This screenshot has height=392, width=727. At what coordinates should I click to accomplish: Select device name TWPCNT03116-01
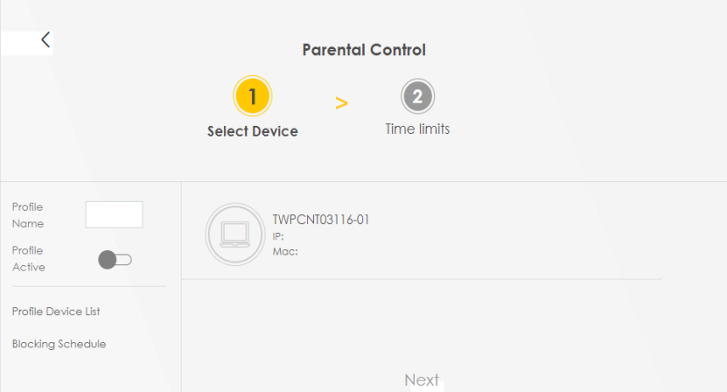[x=320, y=220]
